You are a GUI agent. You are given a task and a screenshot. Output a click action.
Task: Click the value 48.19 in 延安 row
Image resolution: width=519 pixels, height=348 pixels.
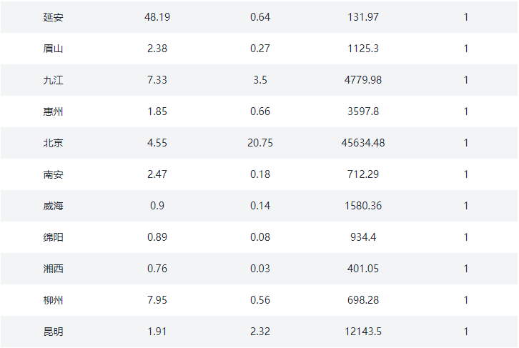click(157, 17)
